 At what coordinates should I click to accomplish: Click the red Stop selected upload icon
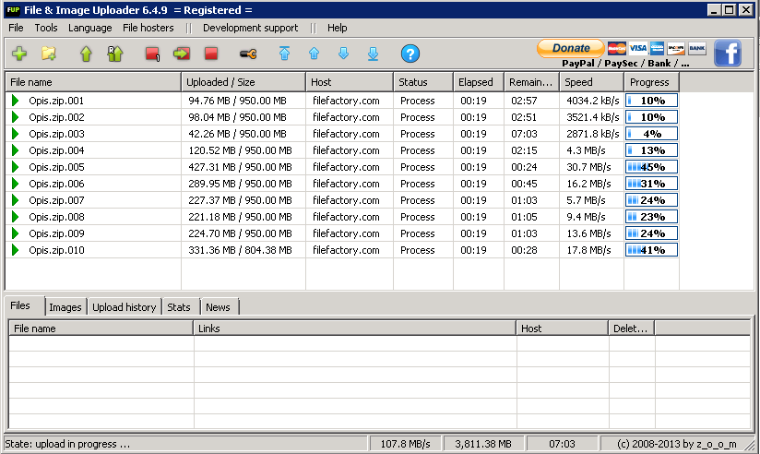point(152,54)
